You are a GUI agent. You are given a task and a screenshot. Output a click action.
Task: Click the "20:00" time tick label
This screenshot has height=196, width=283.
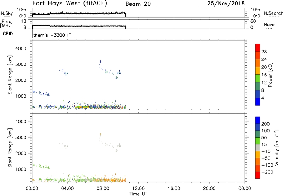click(x=209, y=189)
